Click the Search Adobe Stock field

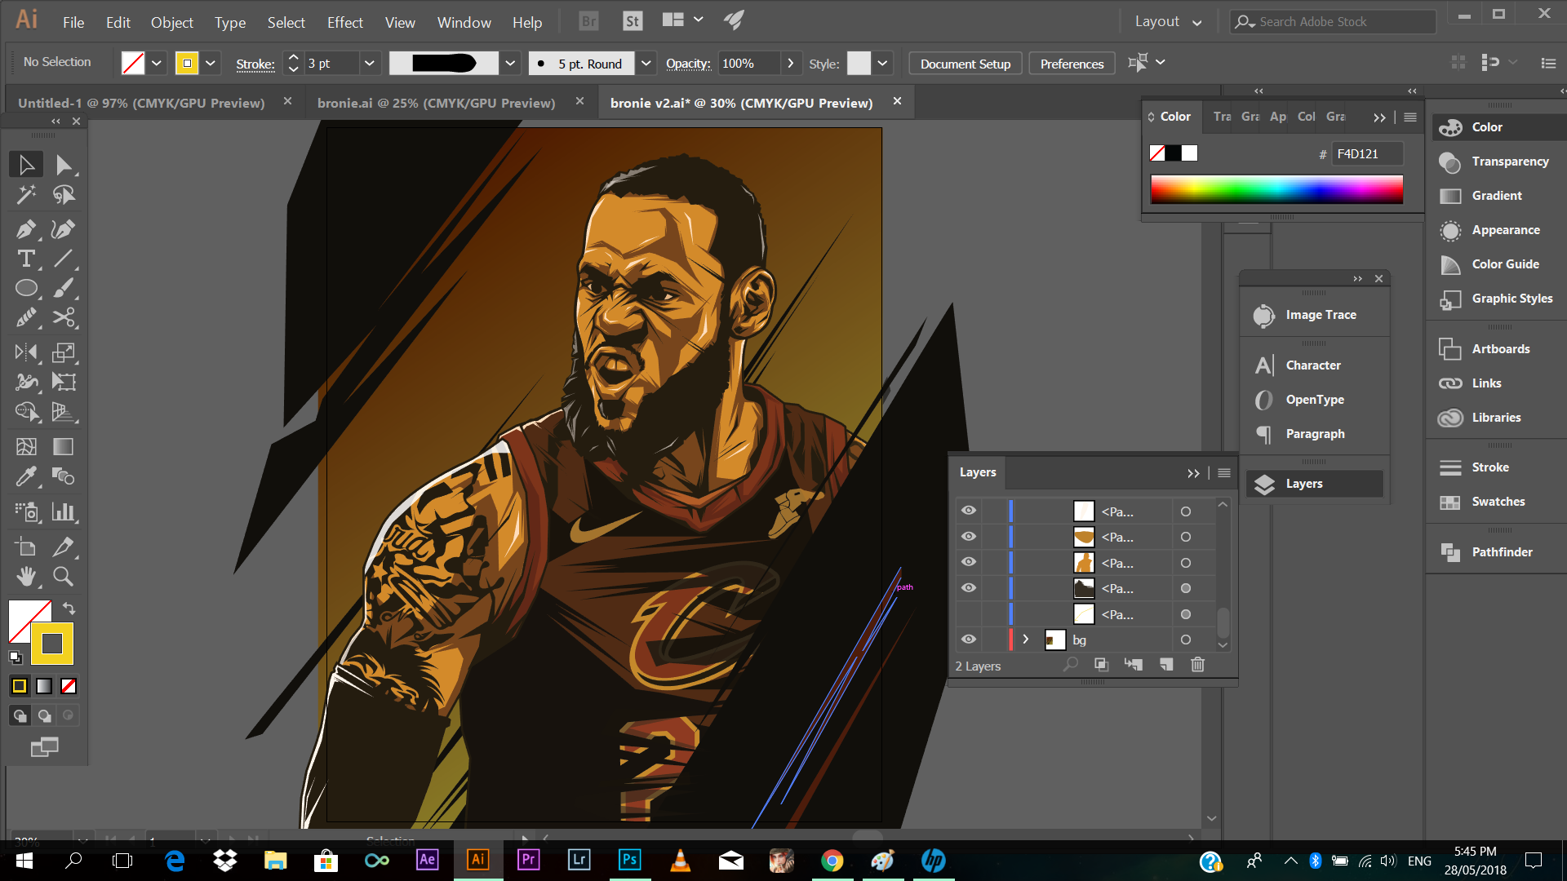coord(1334,22)
